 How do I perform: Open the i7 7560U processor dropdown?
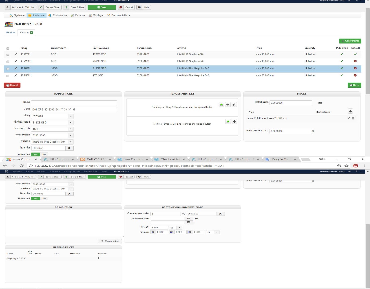(71, 116)
